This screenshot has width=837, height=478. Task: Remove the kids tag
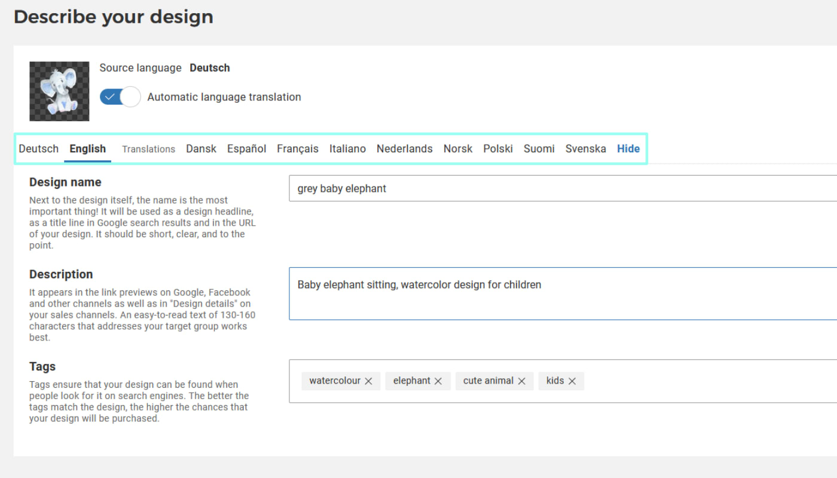[572, 381]
